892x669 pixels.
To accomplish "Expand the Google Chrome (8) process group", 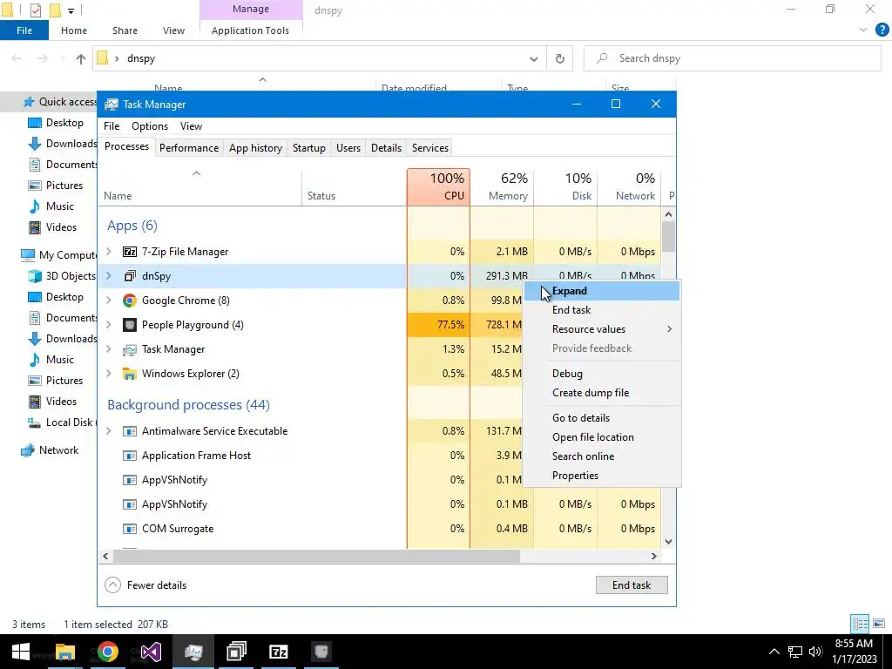I will (109, 301).
